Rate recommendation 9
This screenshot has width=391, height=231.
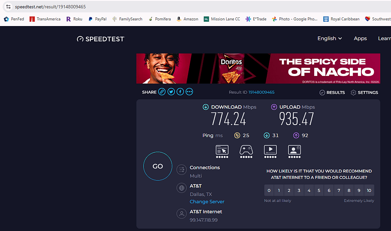[x=359, y=190]
